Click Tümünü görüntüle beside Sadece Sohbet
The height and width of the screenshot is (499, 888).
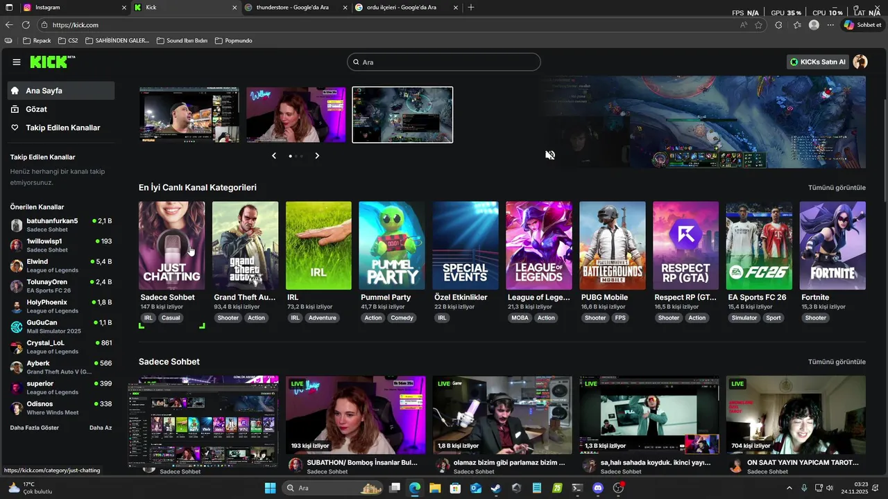837,362
